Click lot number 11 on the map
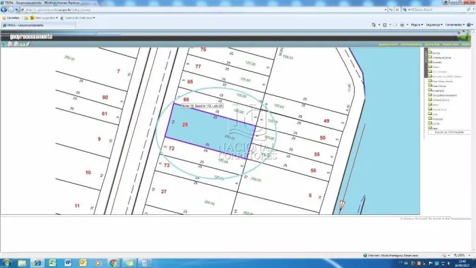The width and height of the screenshot is (476, 268). click(77, 206)
